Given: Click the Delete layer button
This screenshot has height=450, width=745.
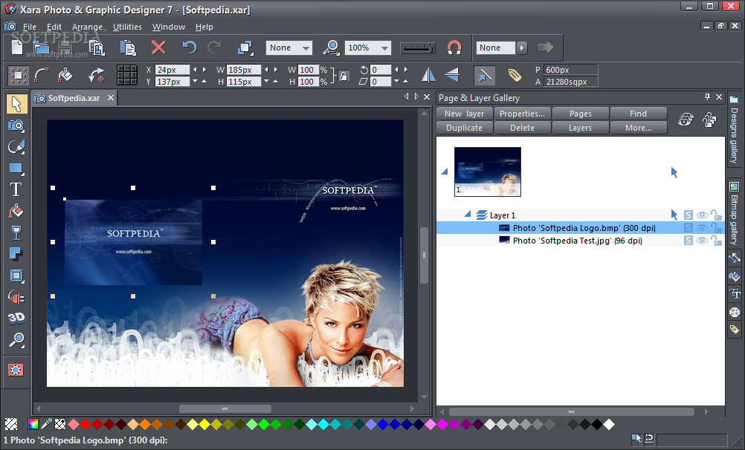Looking at the screenshot, I should tap(522, 128).
